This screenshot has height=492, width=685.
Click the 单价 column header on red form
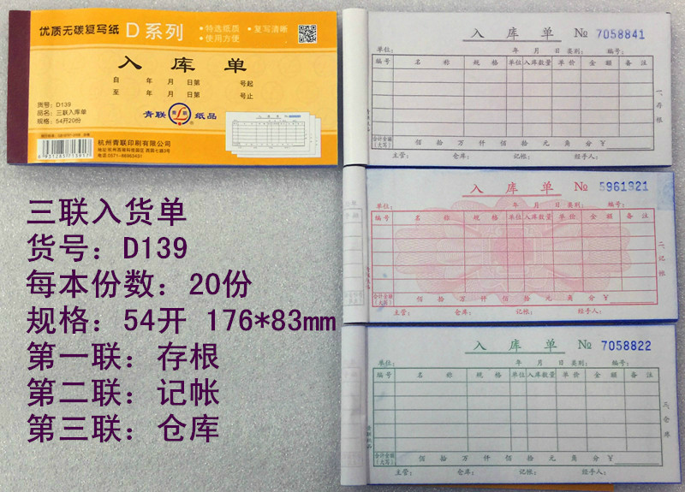click(x=567, y=216)
